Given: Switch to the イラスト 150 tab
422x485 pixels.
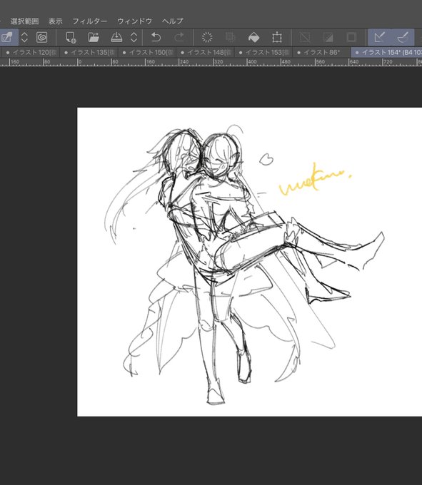Looking at the screenshot, I should (147, 52).
